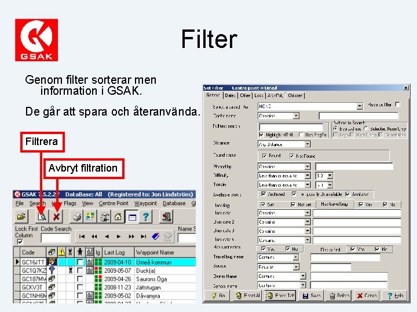
Task: Click the notes icon in Dåvamyra row
Action: tap(90, 295)
